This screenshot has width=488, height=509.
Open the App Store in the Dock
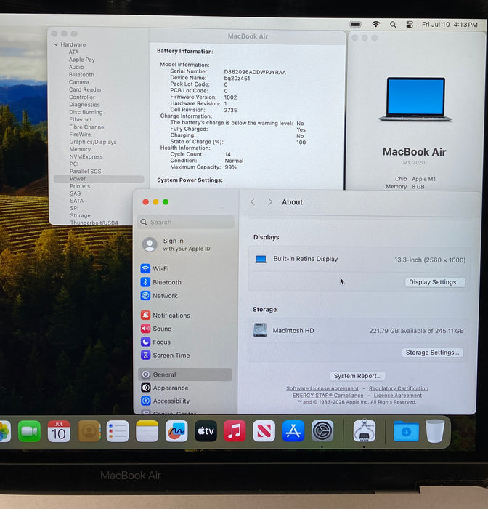[293, 431]
